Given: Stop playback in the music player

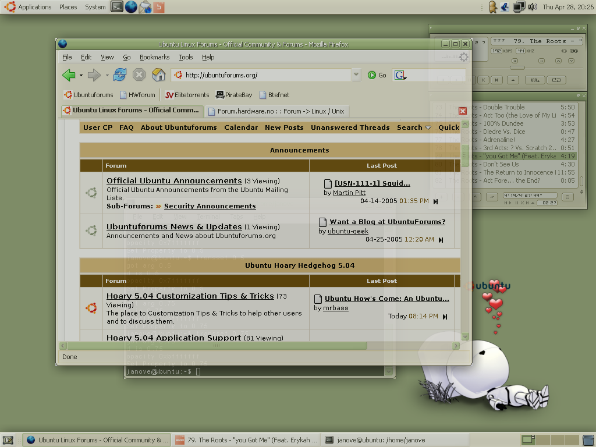Looking at the screenshot, I should click(x=483, y=80).
